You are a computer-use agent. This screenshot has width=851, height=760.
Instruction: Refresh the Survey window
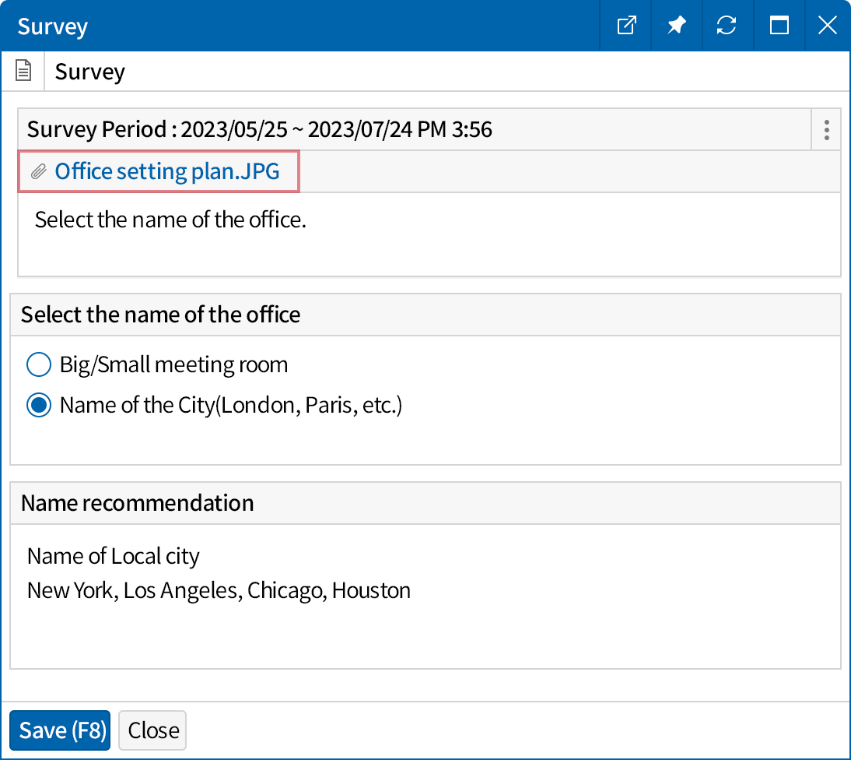[727, 25]
